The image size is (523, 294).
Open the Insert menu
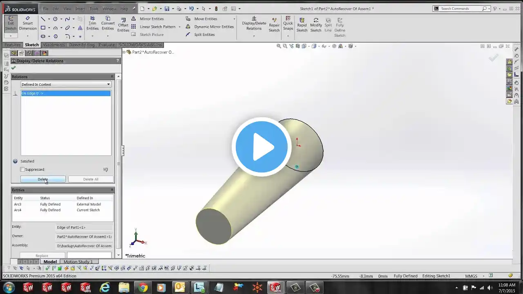(x=80, y=9)
